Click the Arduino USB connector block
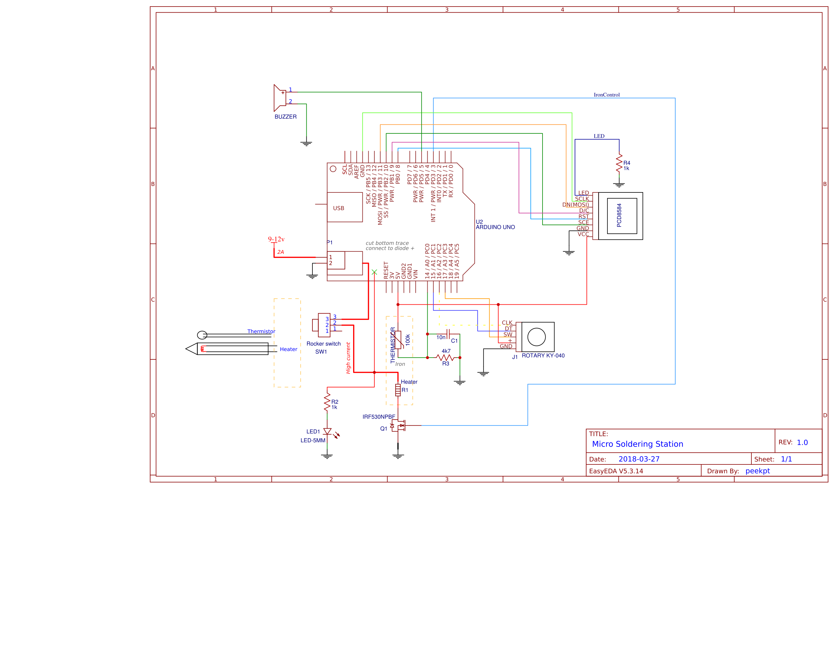Screen dimensions: 834x650 [x=344, y=207]
